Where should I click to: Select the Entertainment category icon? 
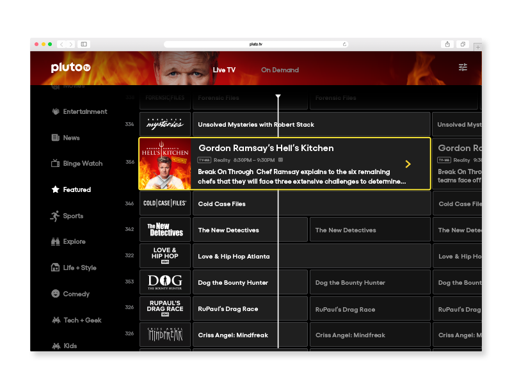(x=58, y=111)
